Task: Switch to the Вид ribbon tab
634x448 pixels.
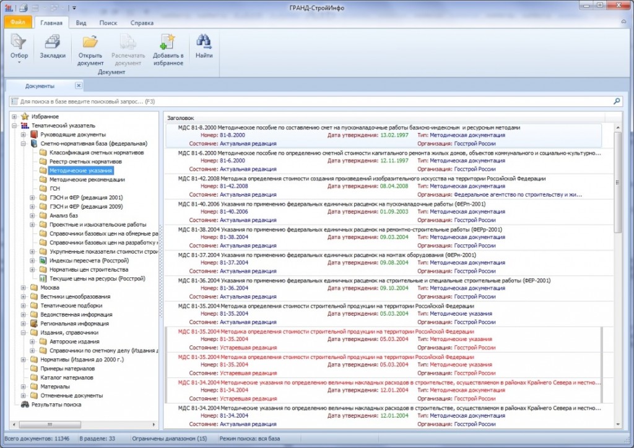Action: [81, 23]
